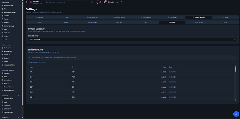Open Service Contracts module
240x119 pixels.
click(x=8, y=26)
